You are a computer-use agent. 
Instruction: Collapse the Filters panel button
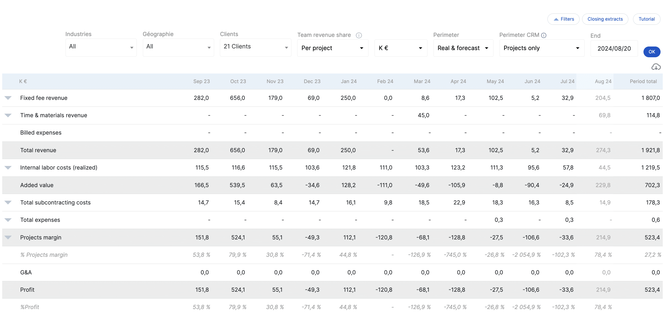point(563,19)
